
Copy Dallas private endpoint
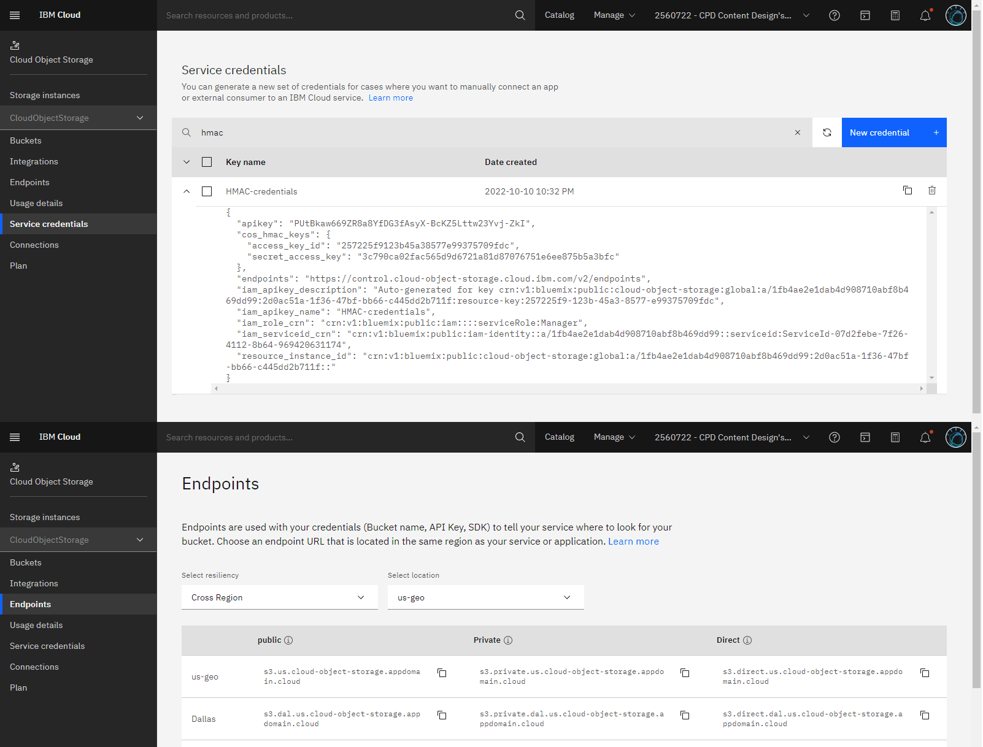pos(685,715)
